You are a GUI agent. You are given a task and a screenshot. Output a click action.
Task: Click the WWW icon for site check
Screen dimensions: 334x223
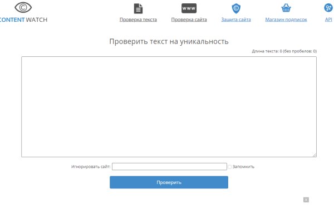(x=189, y=8)
